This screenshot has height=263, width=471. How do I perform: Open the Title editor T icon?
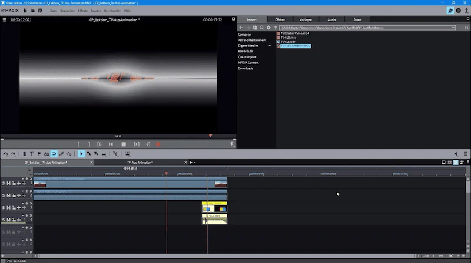point(32,154)
